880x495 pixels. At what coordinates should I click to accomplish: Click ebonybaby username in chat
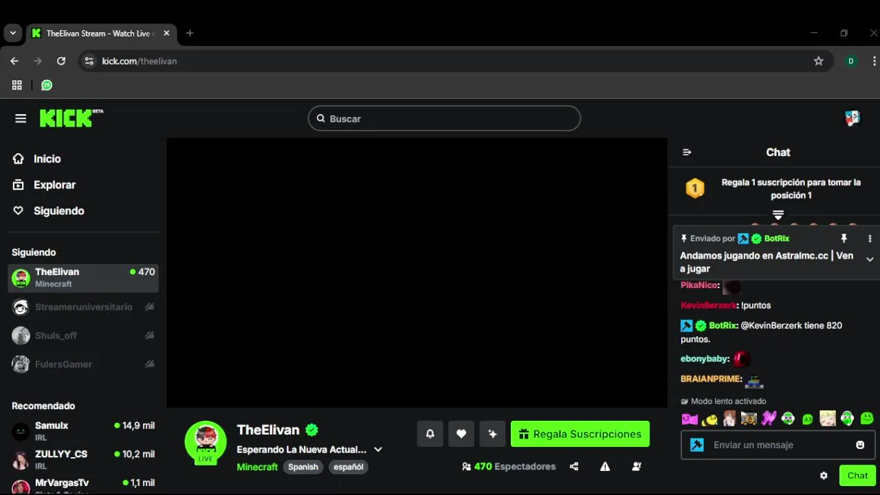coord(704,359)
